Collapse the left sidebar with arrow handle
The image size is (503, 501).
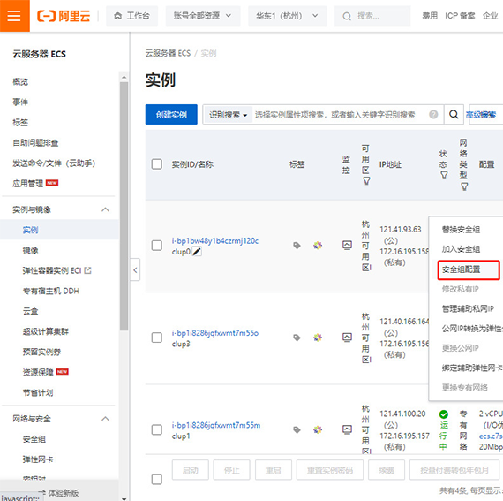pos(135,269)
